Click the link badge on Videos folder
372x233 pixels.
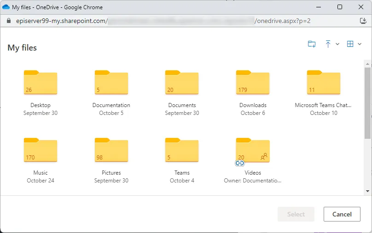[239, 163]
